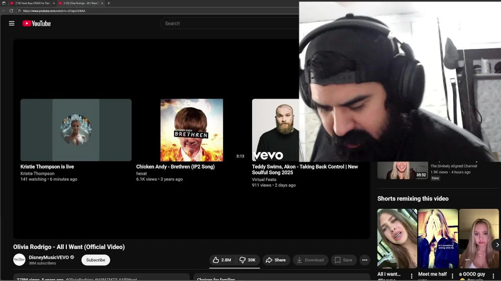Open the three-dot more actions menu
501x281 pixels.
coord(365,260)
